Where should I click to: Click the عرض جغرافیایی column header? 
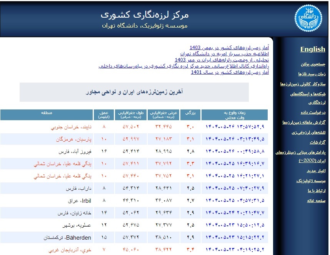[x=163, y=115]
